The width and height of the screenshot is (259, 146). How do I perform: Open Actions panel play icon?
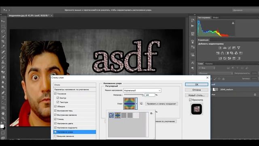(193, 26)
